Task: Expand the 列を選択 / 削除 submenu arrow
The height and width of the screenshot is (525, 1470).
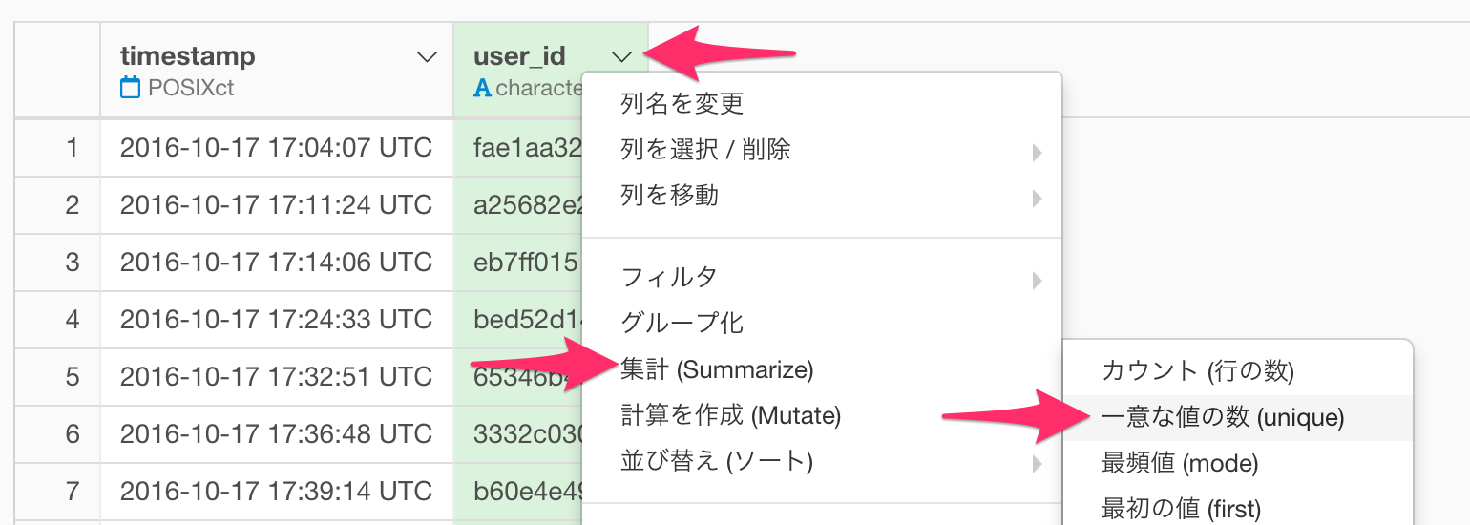Action: point(1037,153)
